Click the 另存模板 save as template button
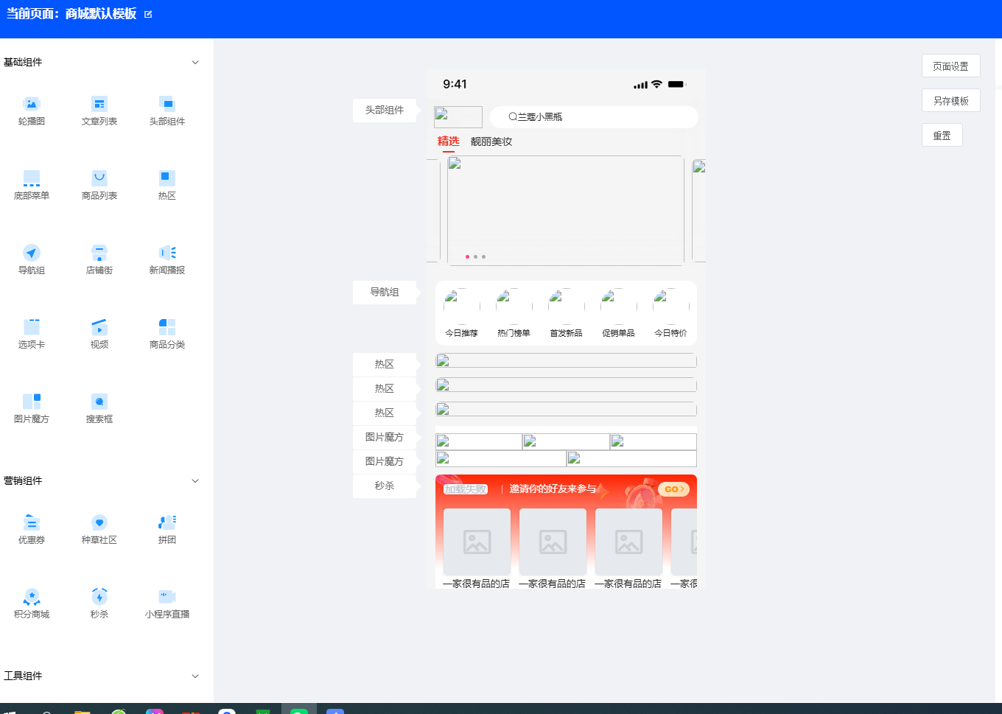 950,101
